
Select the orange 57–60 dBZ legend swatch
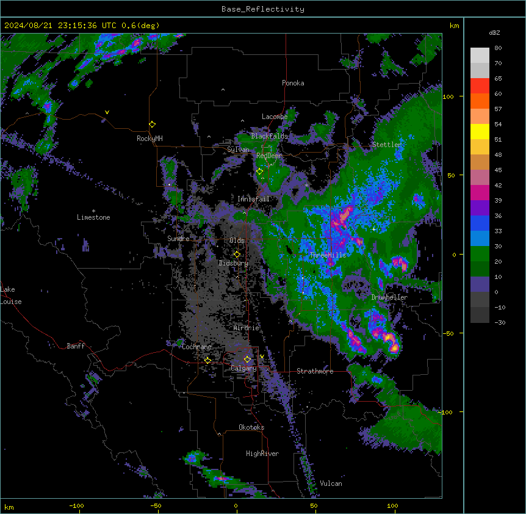[480, 101]
